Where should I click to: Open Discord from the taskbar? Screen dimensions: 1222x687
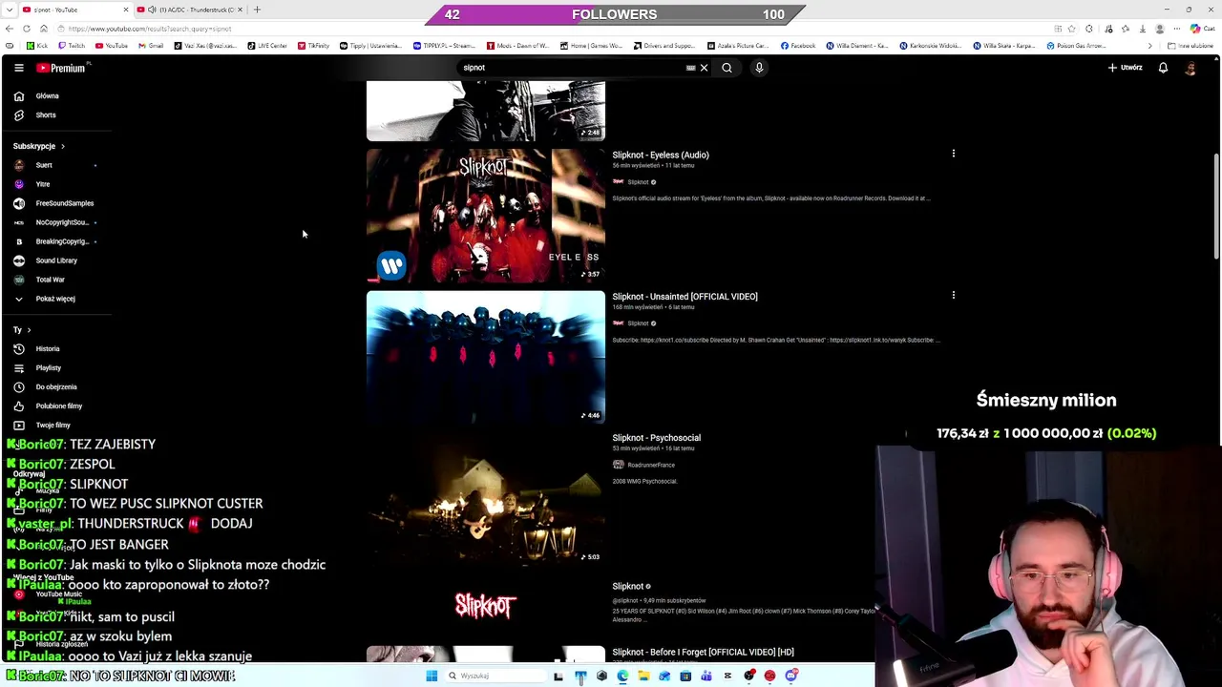coord(790,676)
